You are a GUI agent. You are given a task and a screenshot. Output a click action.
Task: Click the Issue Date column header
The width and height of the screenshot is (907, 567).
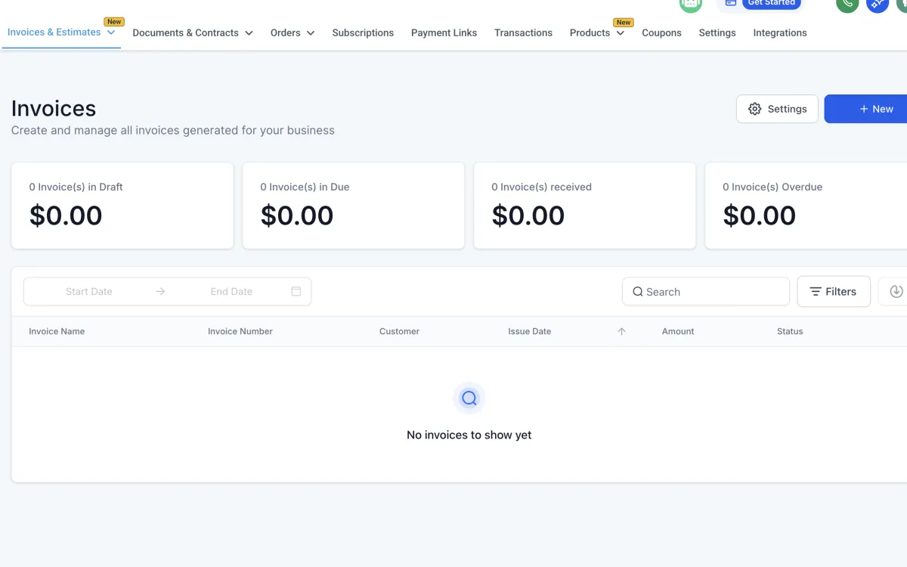click(530, 331)
